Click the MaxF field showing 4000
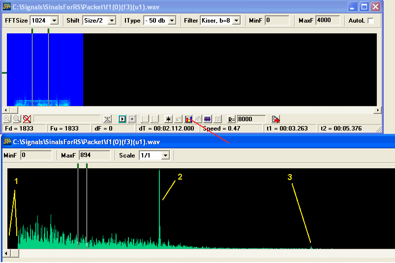395x263 pixels. coord(327,21)
